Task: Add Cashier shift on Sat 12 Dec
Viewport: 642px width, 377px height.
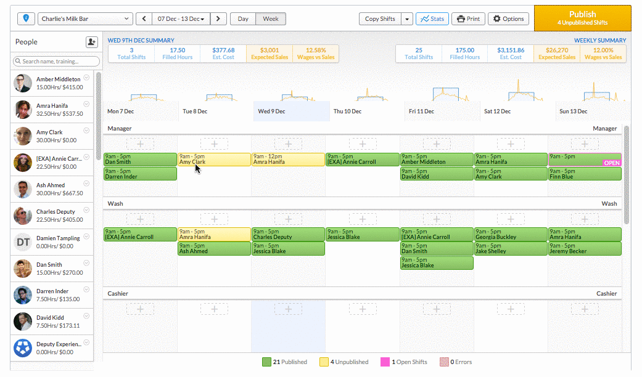Action: [x=511, y=309]
